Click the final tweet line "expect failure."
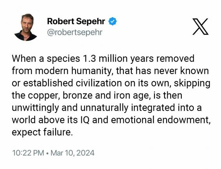Screen dimensions: 221x169 tap(42, 133)
